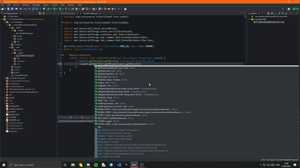Collapse the src/main/java source folder
Image resolution: width=300 pixels, height=168 pixels.
pos(5,22)
